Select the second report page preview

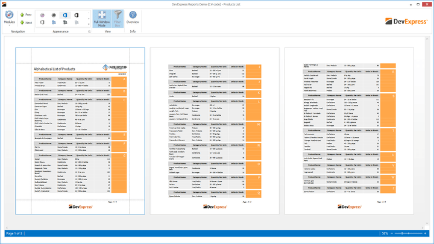(x=215, y=131)
